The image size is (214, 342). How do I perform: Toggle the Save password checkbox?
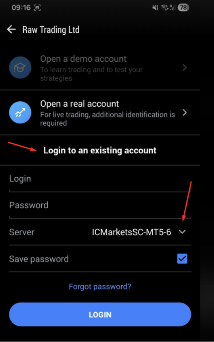(x=182, y=259)
